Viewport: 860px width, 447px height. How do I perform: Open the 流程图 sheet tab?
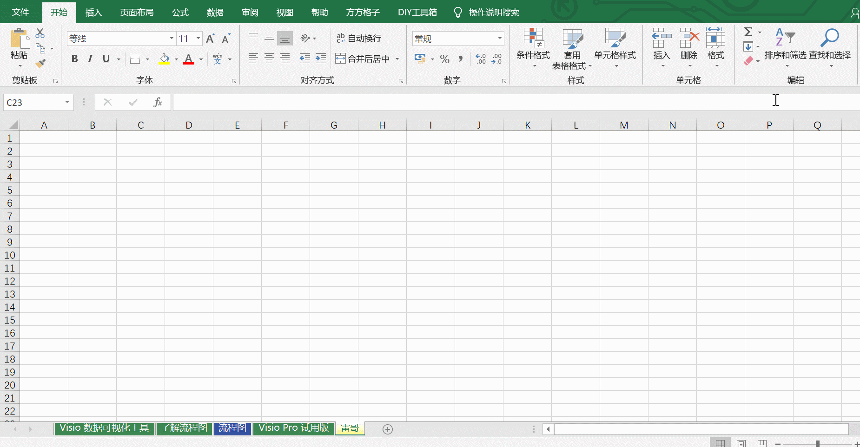tap(232, 428)
